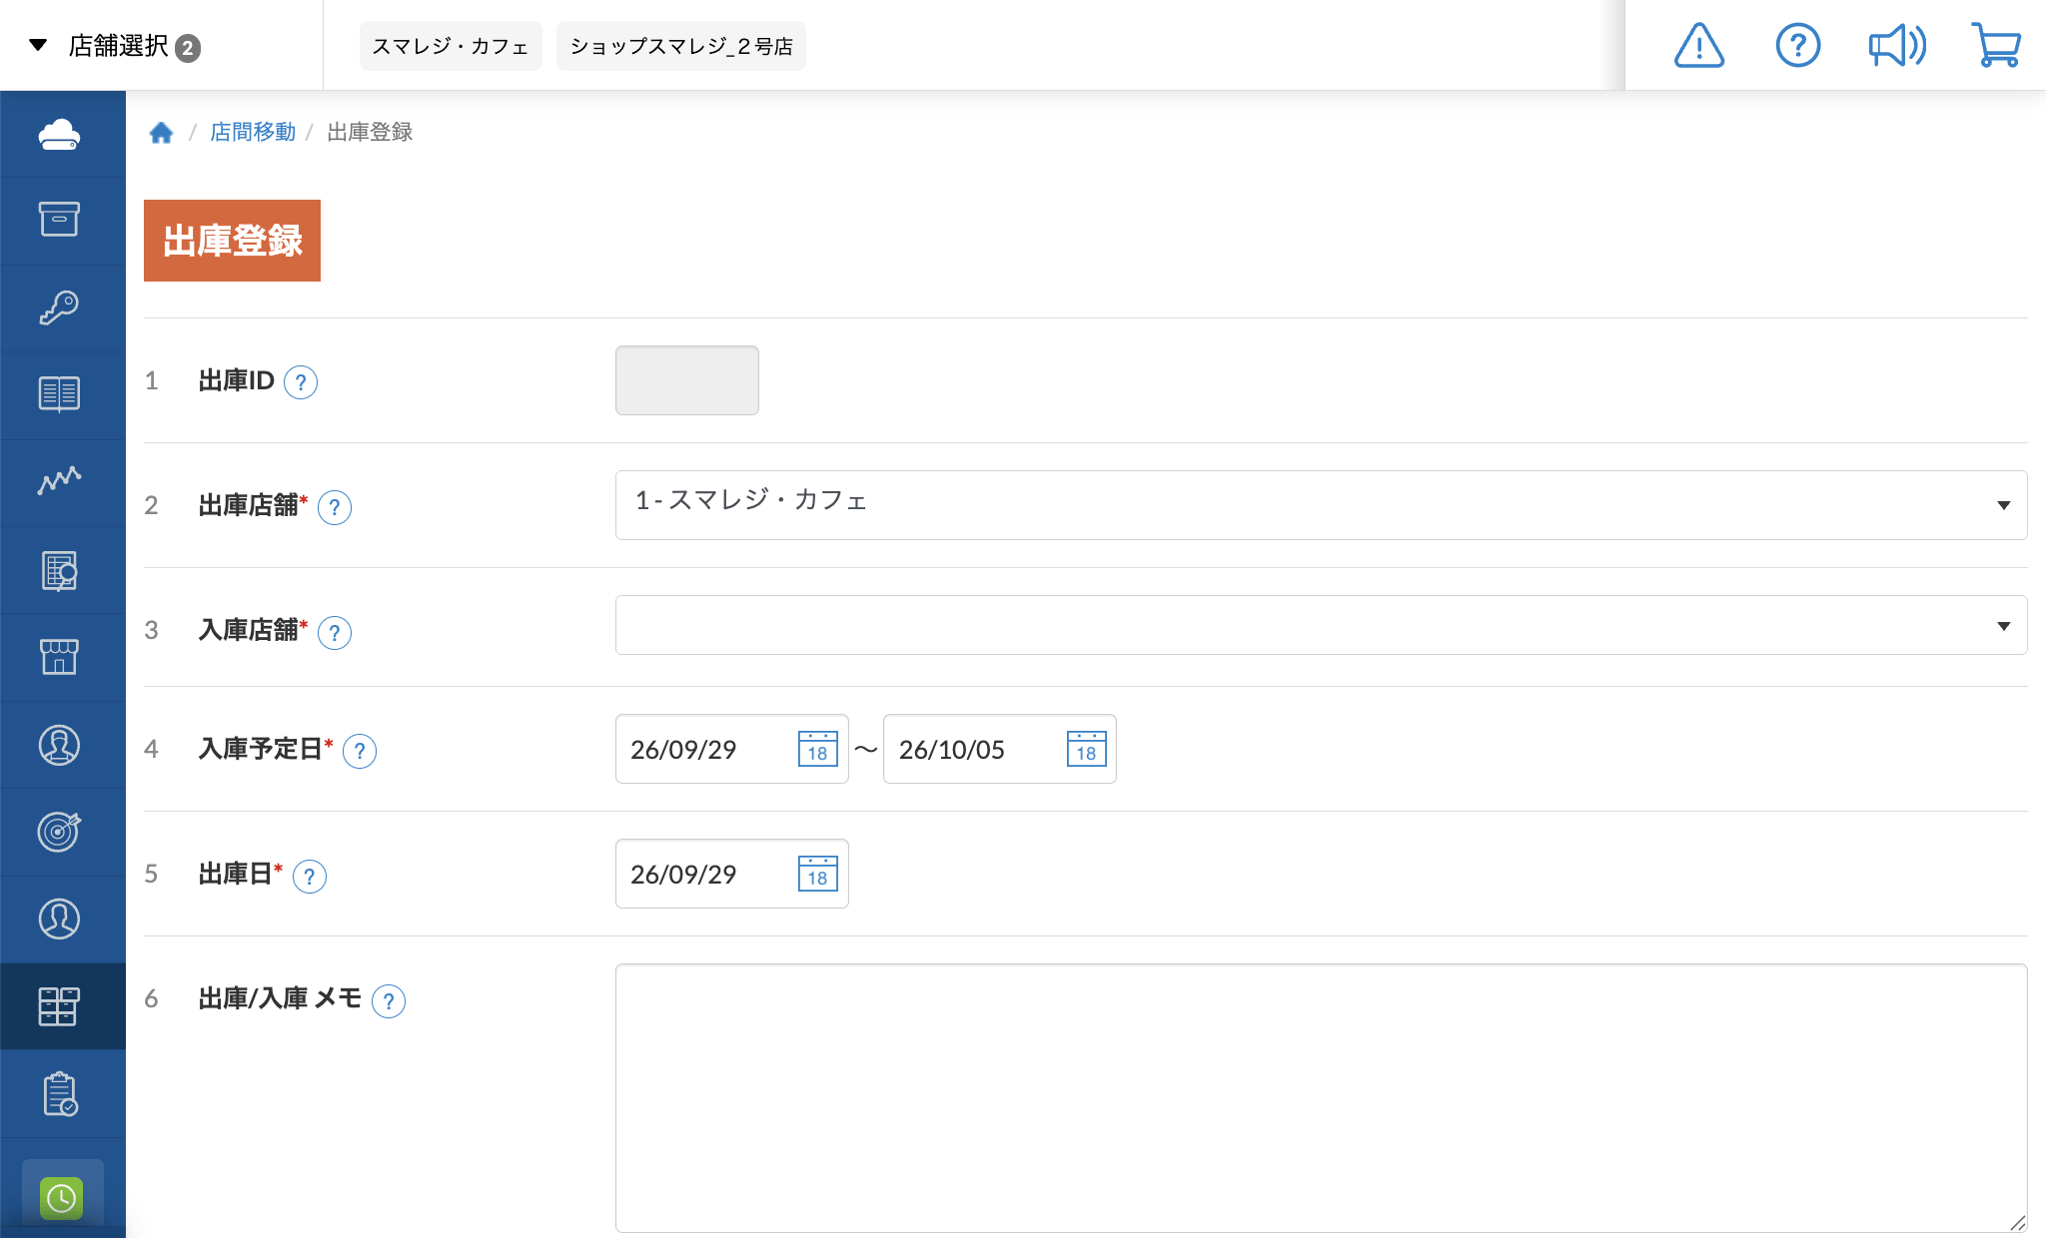Image resolution: width=2046 pixels, height=1238 pixels.
Task: Open the open-book sidebar icon
Action: 60,394
